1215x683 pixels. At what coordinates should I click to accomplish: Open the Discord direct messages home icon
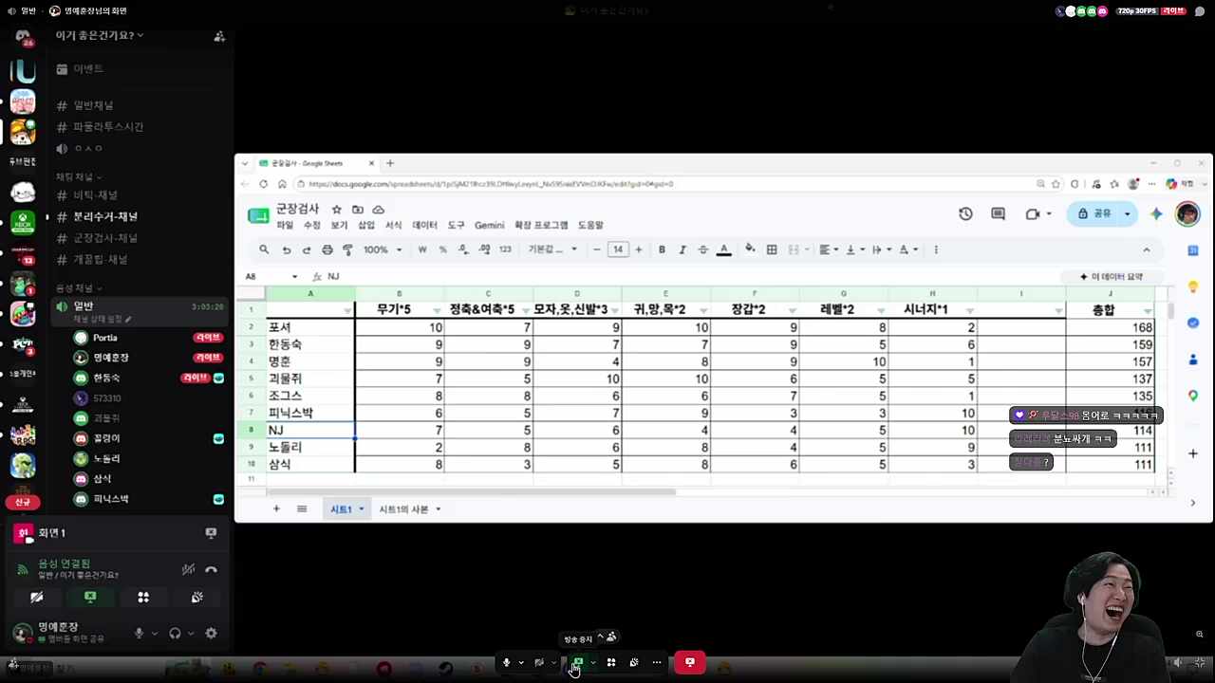click(x=23, y=38)
